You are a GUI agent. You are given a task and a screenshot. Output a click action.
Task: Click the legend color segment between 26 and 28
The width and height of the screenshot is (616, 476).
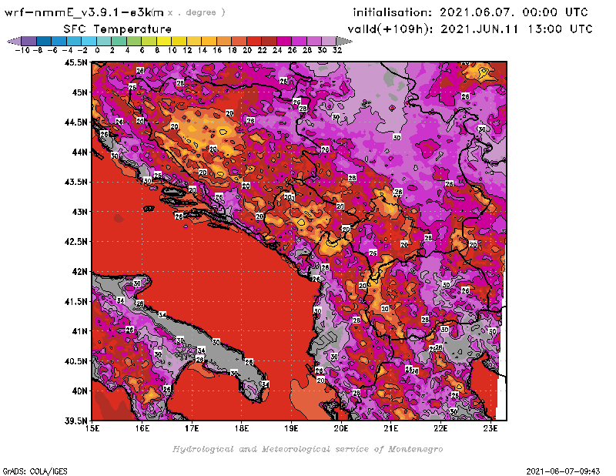point(299,41)
